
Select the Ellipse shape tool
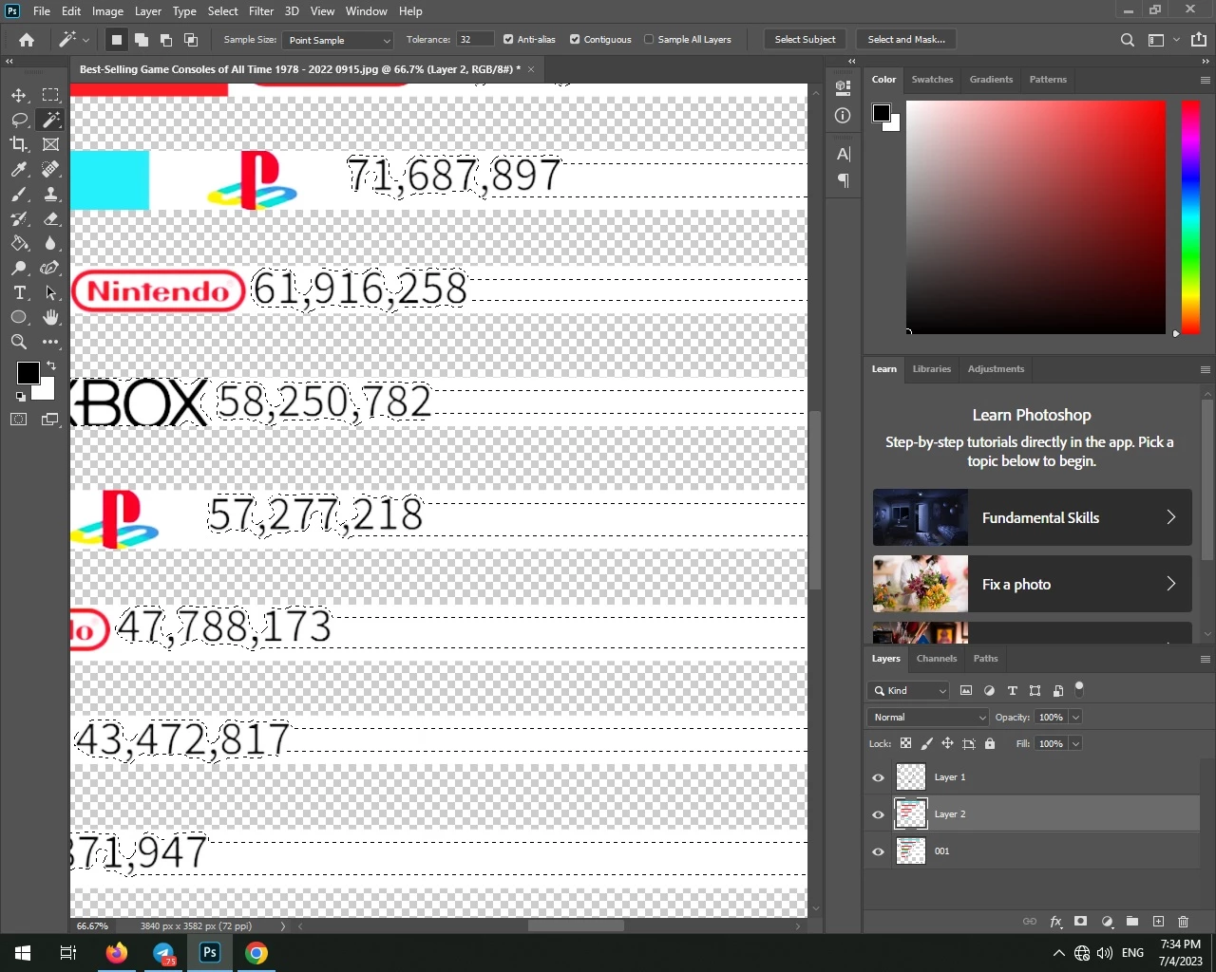19,317
